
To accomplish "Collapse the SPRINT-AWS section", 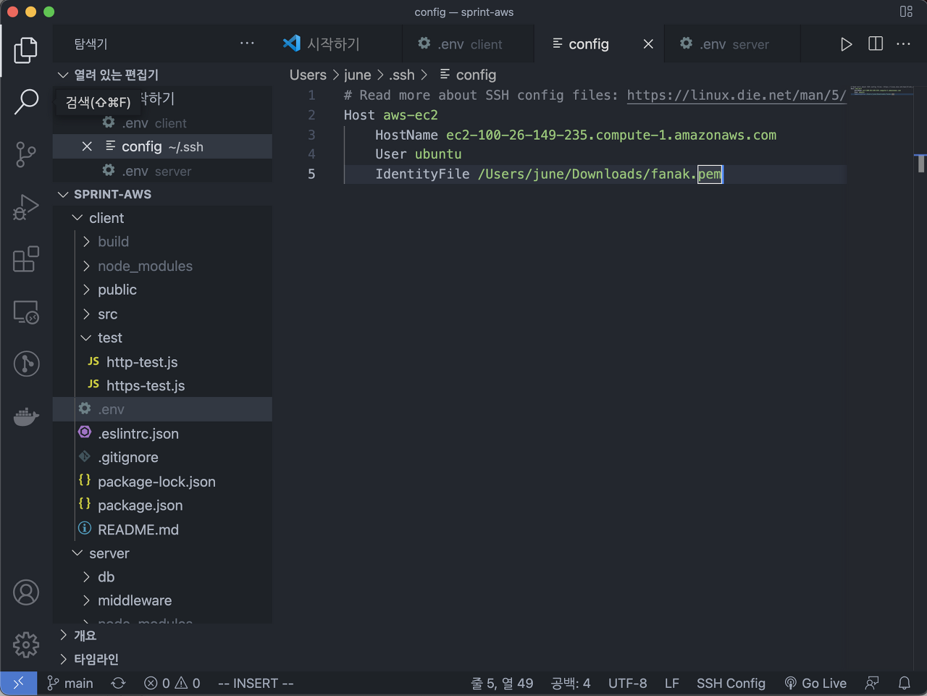I will pyautogui.click(x=163, y=194).
